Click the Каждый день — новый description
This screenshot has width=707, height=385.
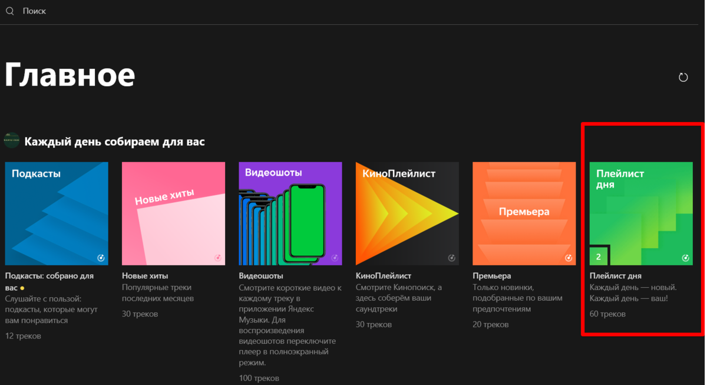pos(633,293)
